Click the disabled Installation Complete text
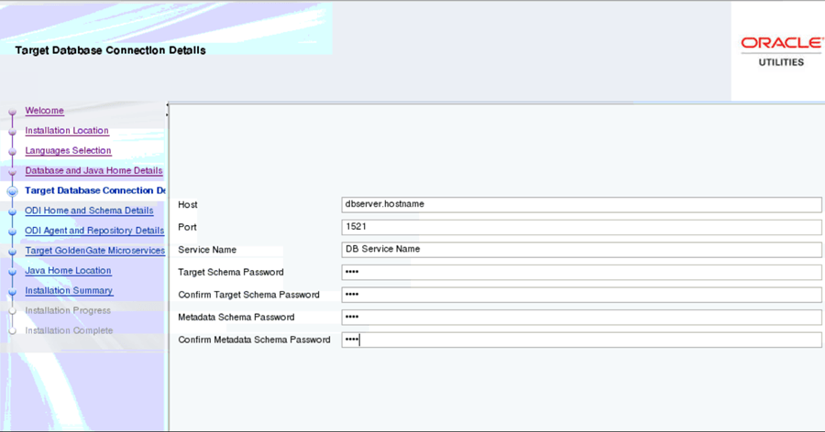The image size is (825, 432). point(69,330)
